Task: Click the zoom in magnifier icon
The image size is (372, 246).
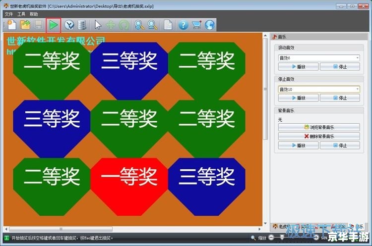Action: click(x=139, y=25)
